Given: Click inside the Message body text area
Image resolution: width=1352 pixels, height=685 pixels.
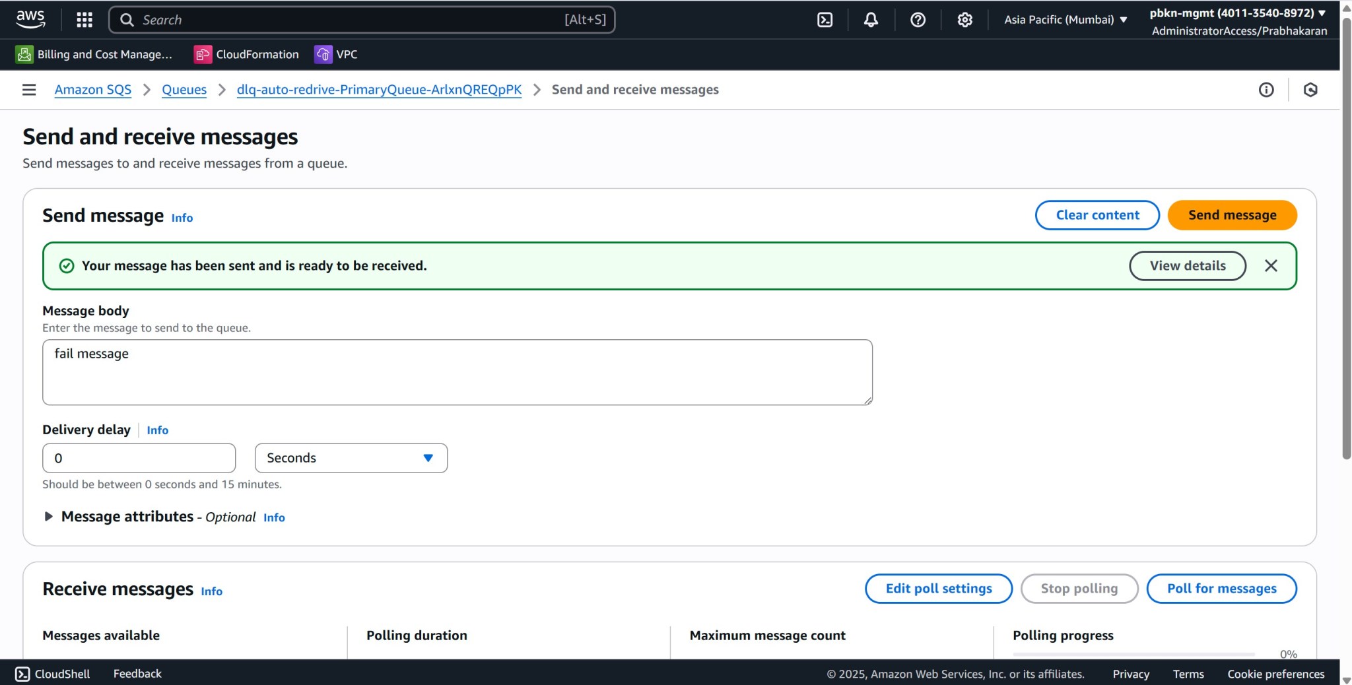Looking at the screenshot, I should click(457, 372).
